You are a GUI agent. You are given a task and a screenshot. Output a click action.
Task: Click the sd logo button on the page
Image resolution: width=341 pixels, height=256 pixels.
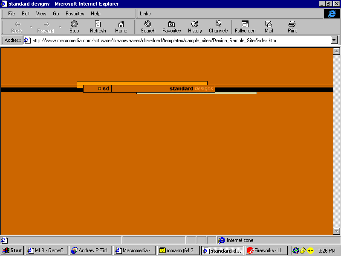pos(98,89)
